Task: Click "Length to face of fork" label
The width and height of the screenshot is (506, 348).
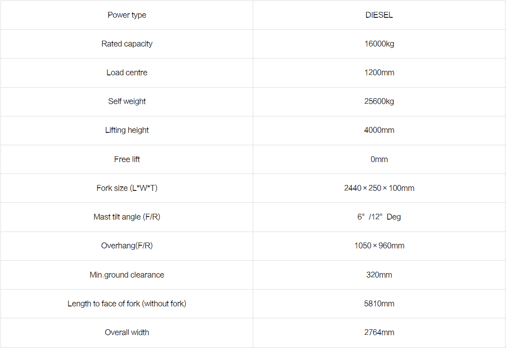Action: (x=127, y=304)
